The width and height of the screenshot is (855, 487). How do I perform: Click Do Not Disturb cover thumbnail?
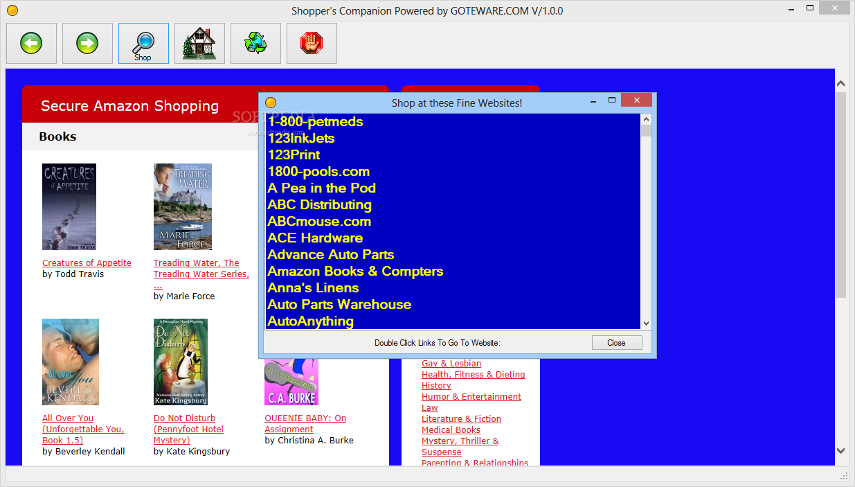tap(181, 362)
